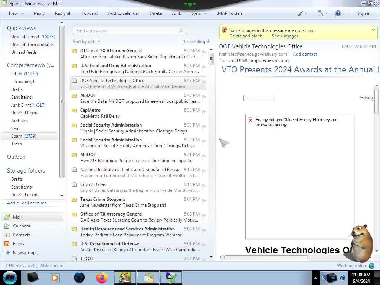The width and height of the screenshot is (380, 285).
Task: Click the broken image placeholder for Energy dot gov
Action: pyautogui.click(x=250, y=120)
